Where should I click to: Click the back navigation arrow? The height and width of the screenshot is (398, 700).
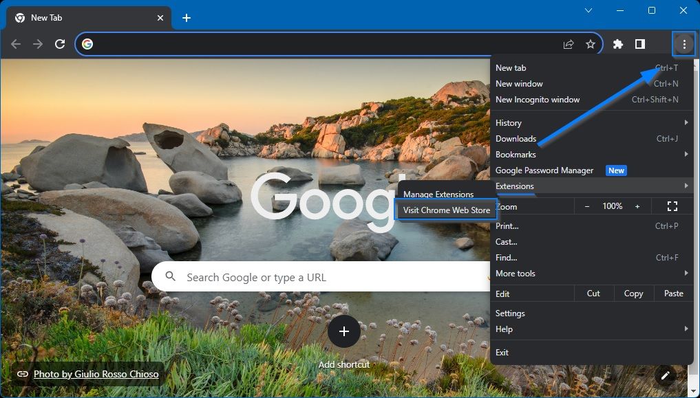(15, 43)
